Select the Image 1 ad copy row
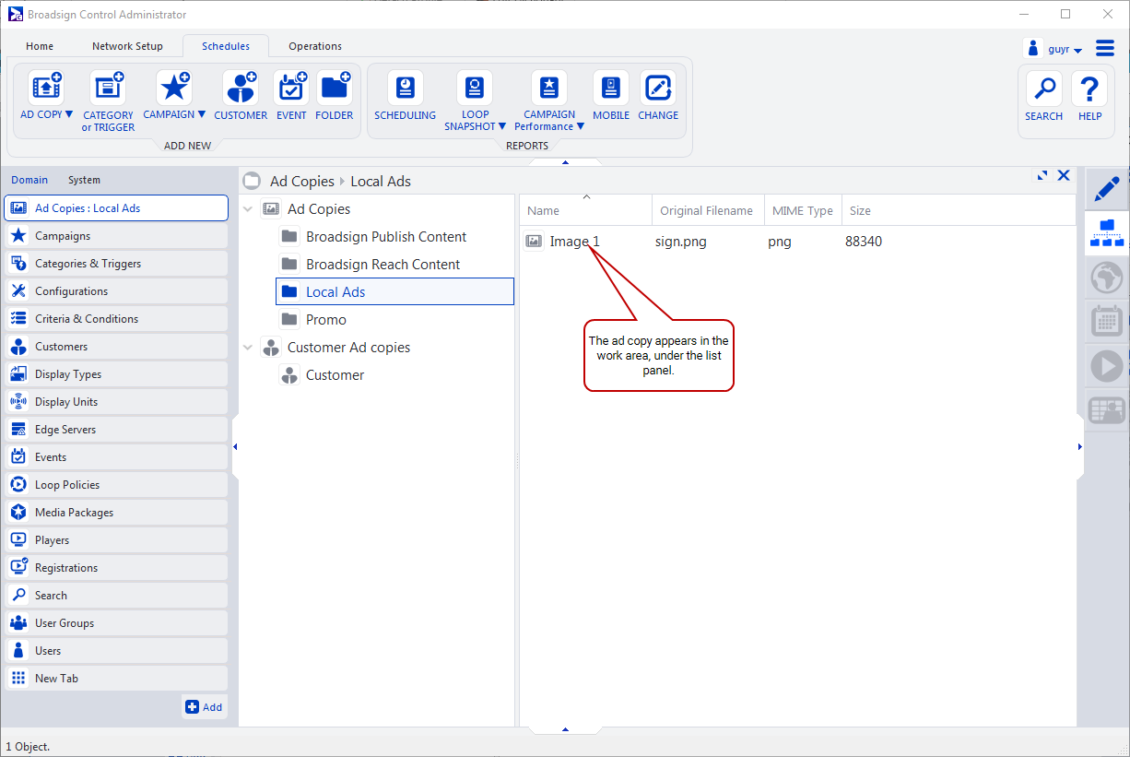Screen dimensions: 1130x757 tap(797, 242)
